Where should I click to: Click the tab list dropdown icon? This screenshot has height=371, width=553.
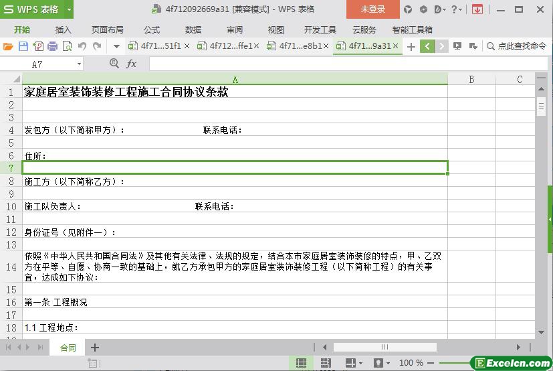(473, 46)
